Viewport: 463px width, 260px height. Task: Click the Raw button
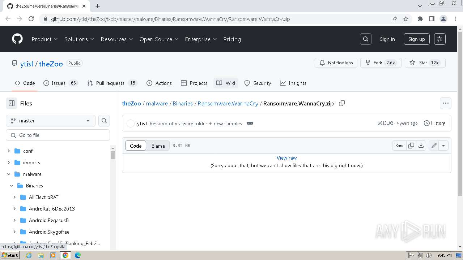click(x=399, y=146)
